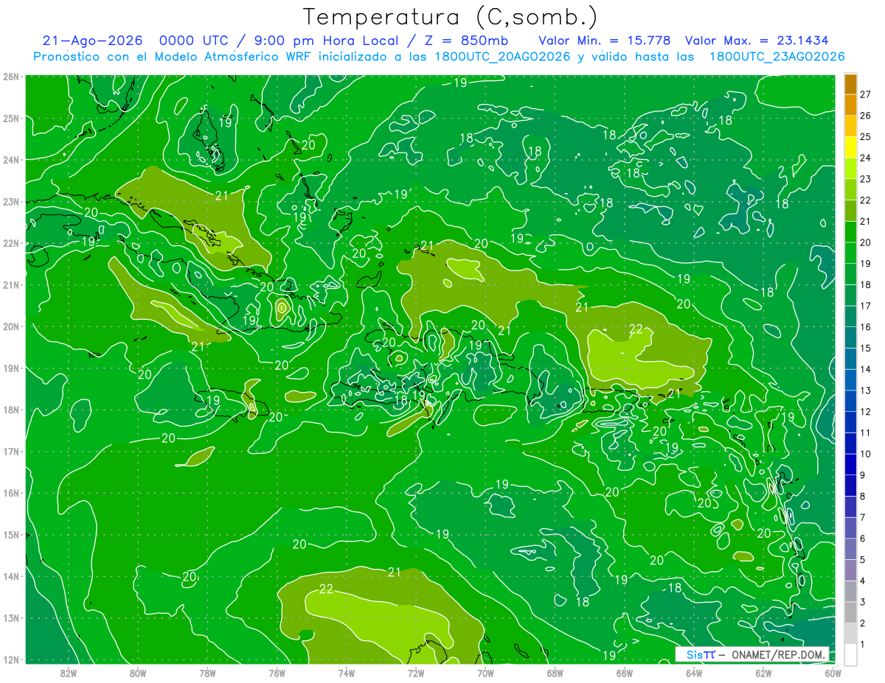Click color scale value 15
The image size is (885, 683).
pyautogui.click(x=866, y=348)
